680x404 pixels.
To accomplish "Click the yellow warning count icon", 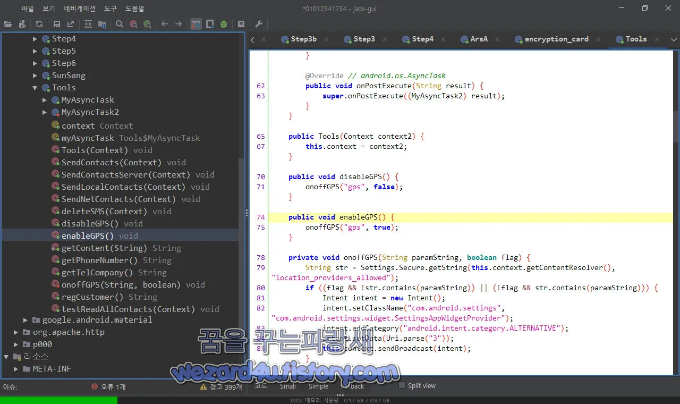I will pyautogui.click(x=203, y=387).
